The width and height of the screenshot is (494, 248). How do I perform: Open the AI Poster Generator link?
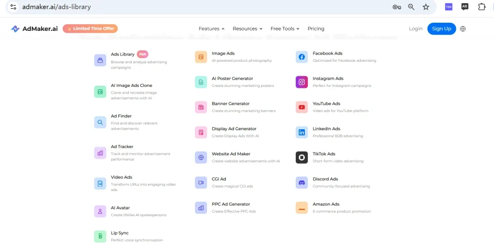tap(232, 79)
